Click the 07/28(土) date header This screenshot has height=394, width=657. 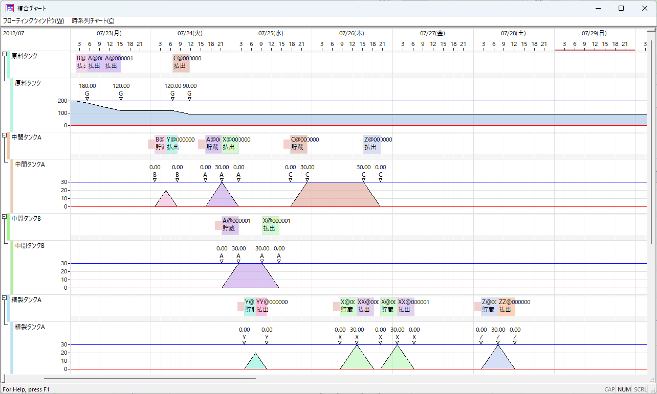(x=514, y=33)
